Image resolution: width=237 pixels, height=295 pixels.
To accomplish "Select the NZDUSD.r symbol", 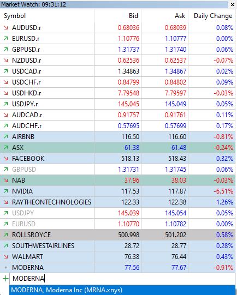I will pyautogui.click(x=27, y=61).
